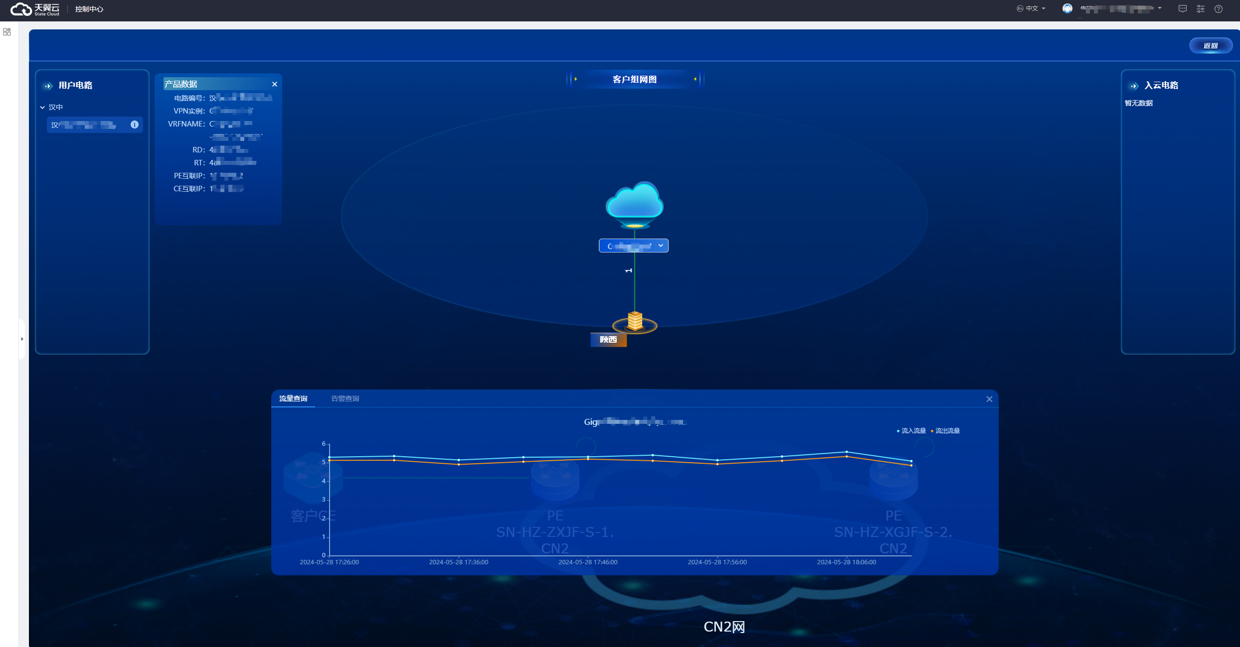Close the traffic query chart panel
1240x647 pixels.
click(x=989, y=399)
